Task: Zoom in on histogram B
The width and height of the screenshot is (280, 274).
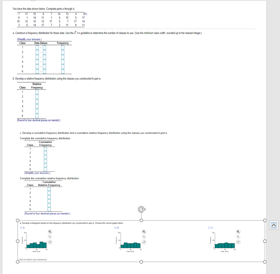Action: coord(144,232)
